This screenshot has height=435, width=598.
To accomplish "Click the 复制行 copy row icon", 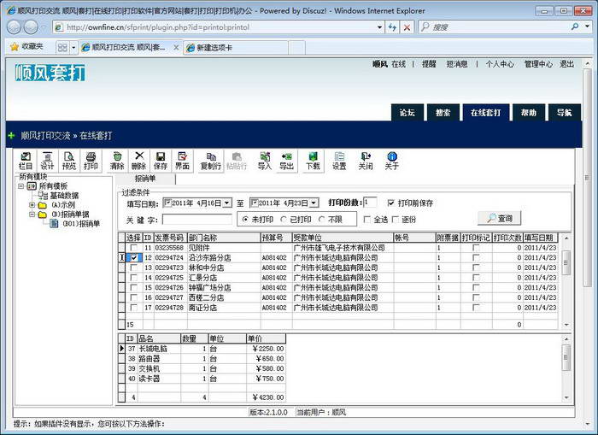I will (x=211, y=161).
